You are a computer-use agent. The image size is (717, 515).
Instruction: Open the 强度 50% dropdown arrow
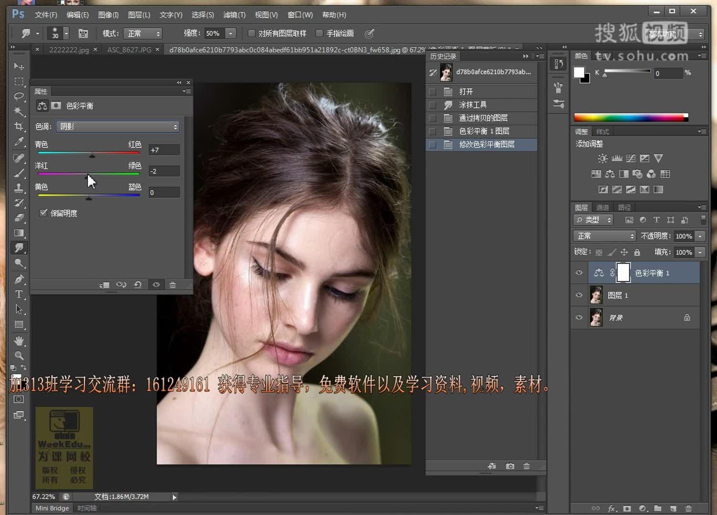pos(230,33)
